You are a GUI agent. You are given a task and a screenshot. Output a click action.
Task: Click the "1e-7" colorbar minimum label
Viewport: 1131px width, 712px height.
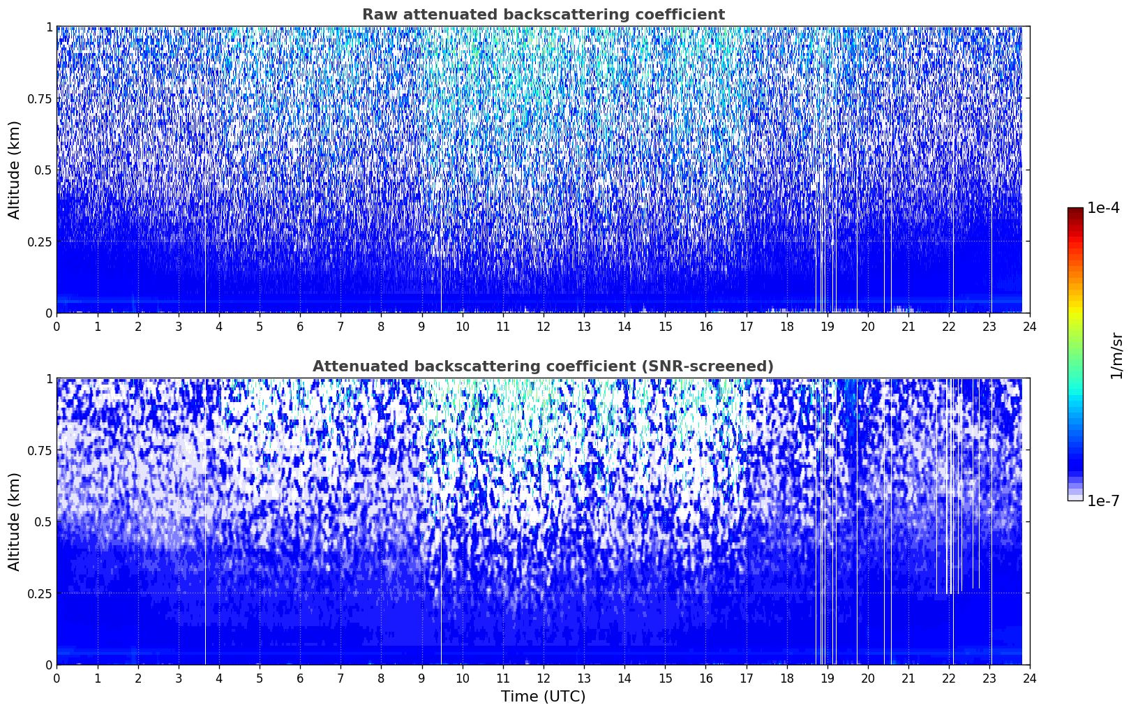coord(1103,500)
